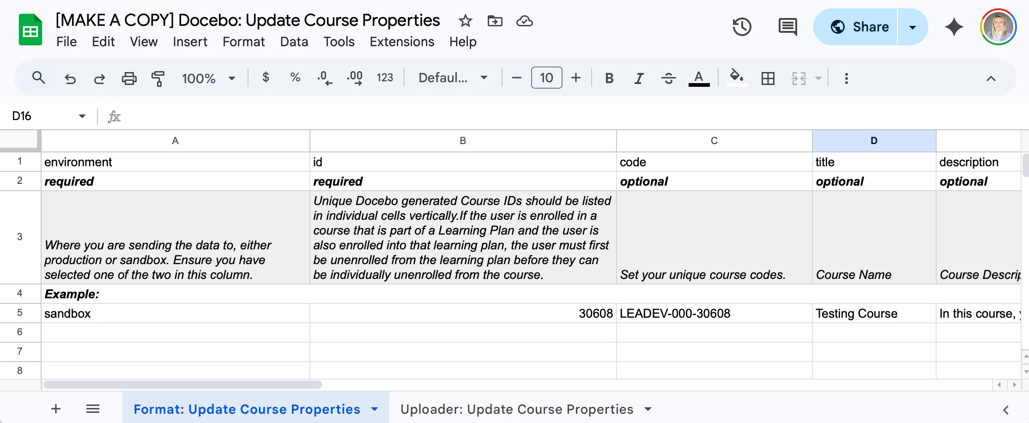Viewport: 1029px width, 423px height.
Task: Open the View menu
Action: [x=144, y=42]
